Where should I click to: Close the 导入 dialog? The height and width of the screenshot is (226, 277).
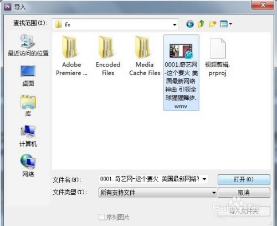(x=263, y=4)
